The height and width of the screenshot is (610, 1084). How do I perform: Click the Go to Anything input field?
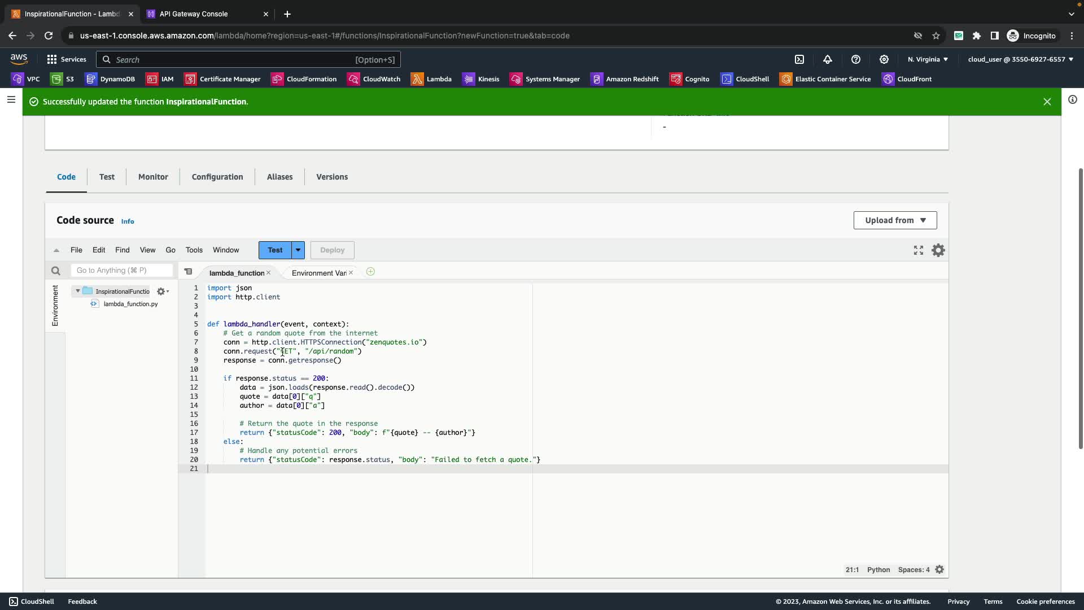121,271
